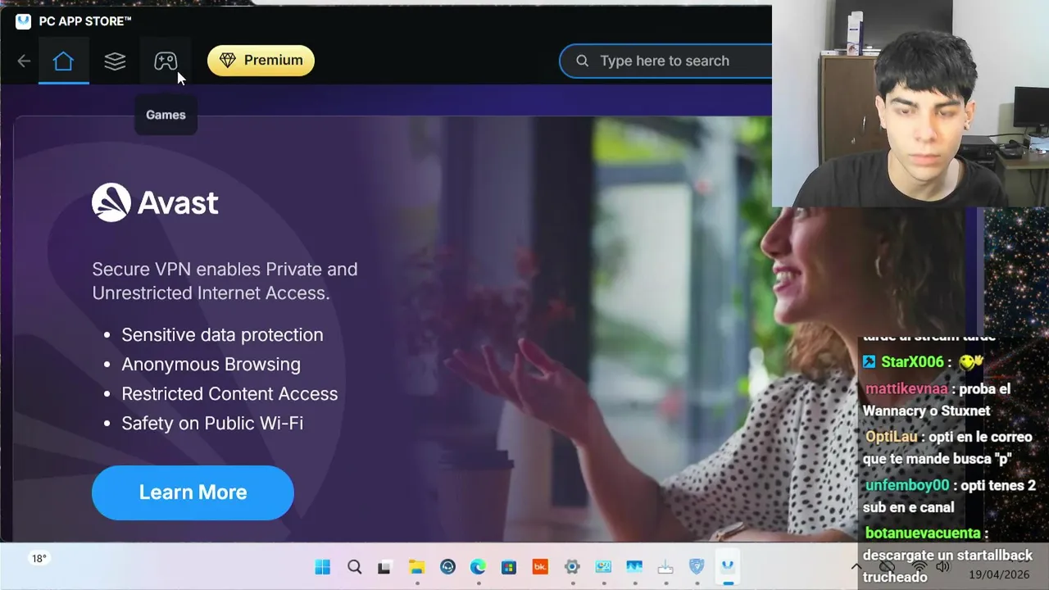The height and width of the screenshot is (590, 1049).
Task: Show hidden system tray icons chevron
Action: tap(856, 567)
